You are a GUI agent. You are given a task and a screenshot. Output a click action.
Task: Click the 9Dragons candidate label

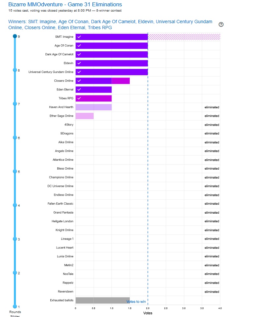(x=67, y=133)
